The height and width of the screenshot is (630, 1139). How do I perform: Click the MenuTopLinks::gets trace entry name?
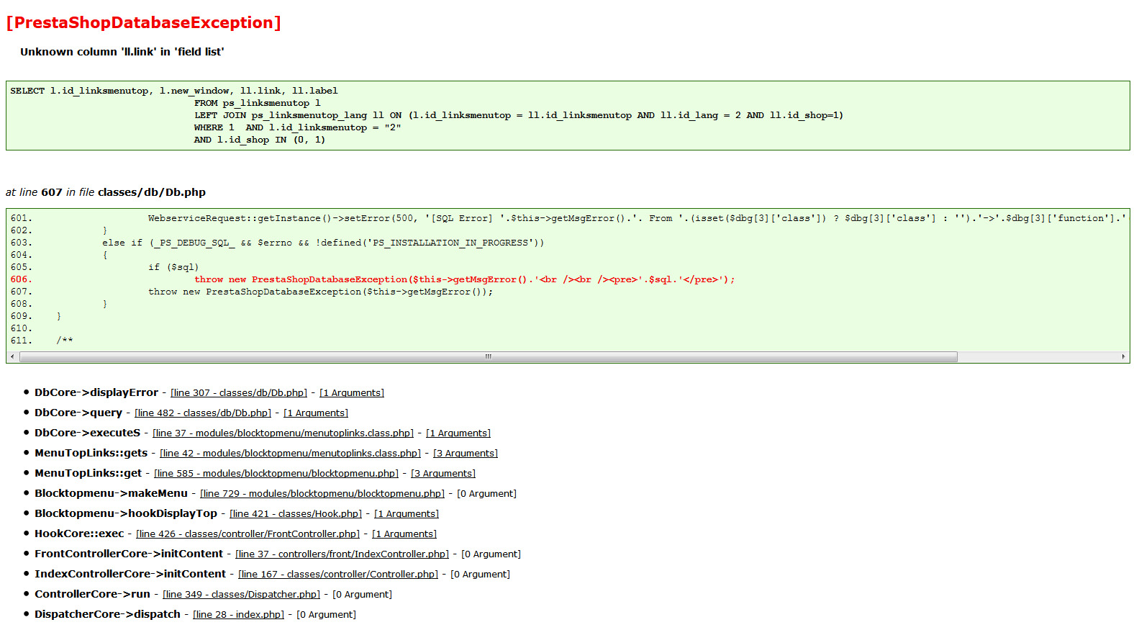click(x=91, y=453)
